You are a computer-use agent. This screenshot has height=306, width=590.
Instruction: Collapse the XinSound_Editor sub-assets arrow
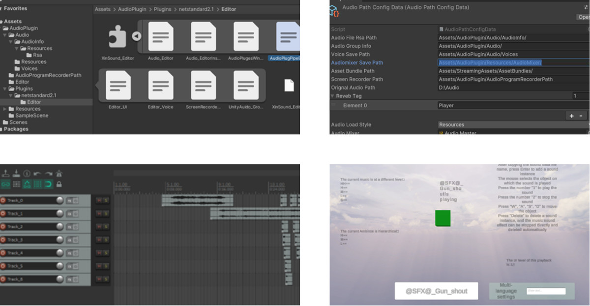137,36
